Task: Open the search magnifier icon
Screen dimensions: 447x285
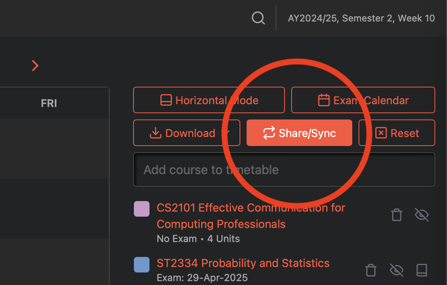Action: point(258,18)
